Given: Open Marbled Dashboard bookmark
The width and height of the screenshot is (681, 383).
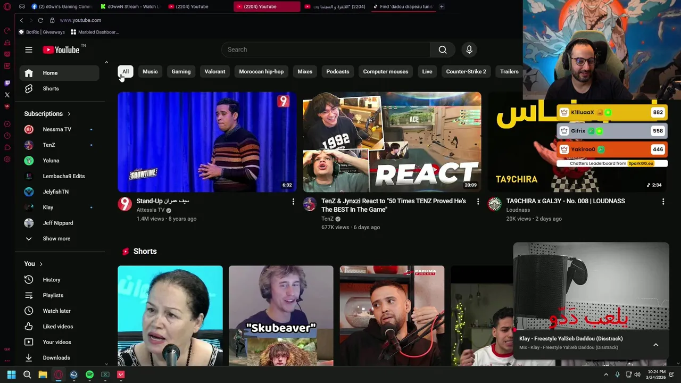Looking at the screenshot, I should tap(95, 32).
